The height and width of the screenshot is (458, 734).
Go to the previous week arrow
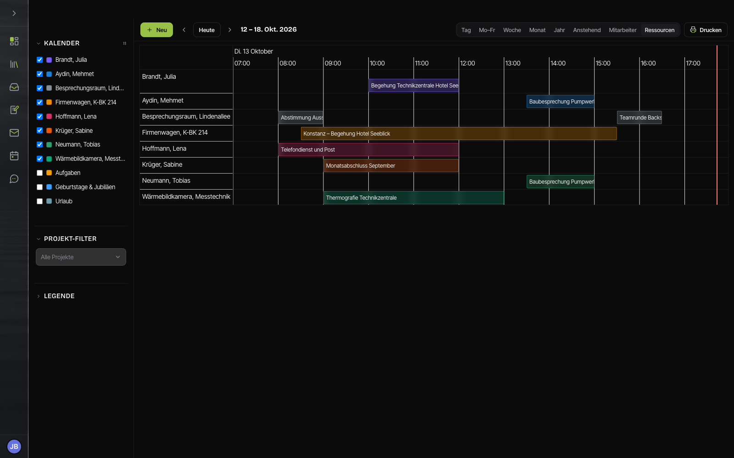click(x=184, y=30)
